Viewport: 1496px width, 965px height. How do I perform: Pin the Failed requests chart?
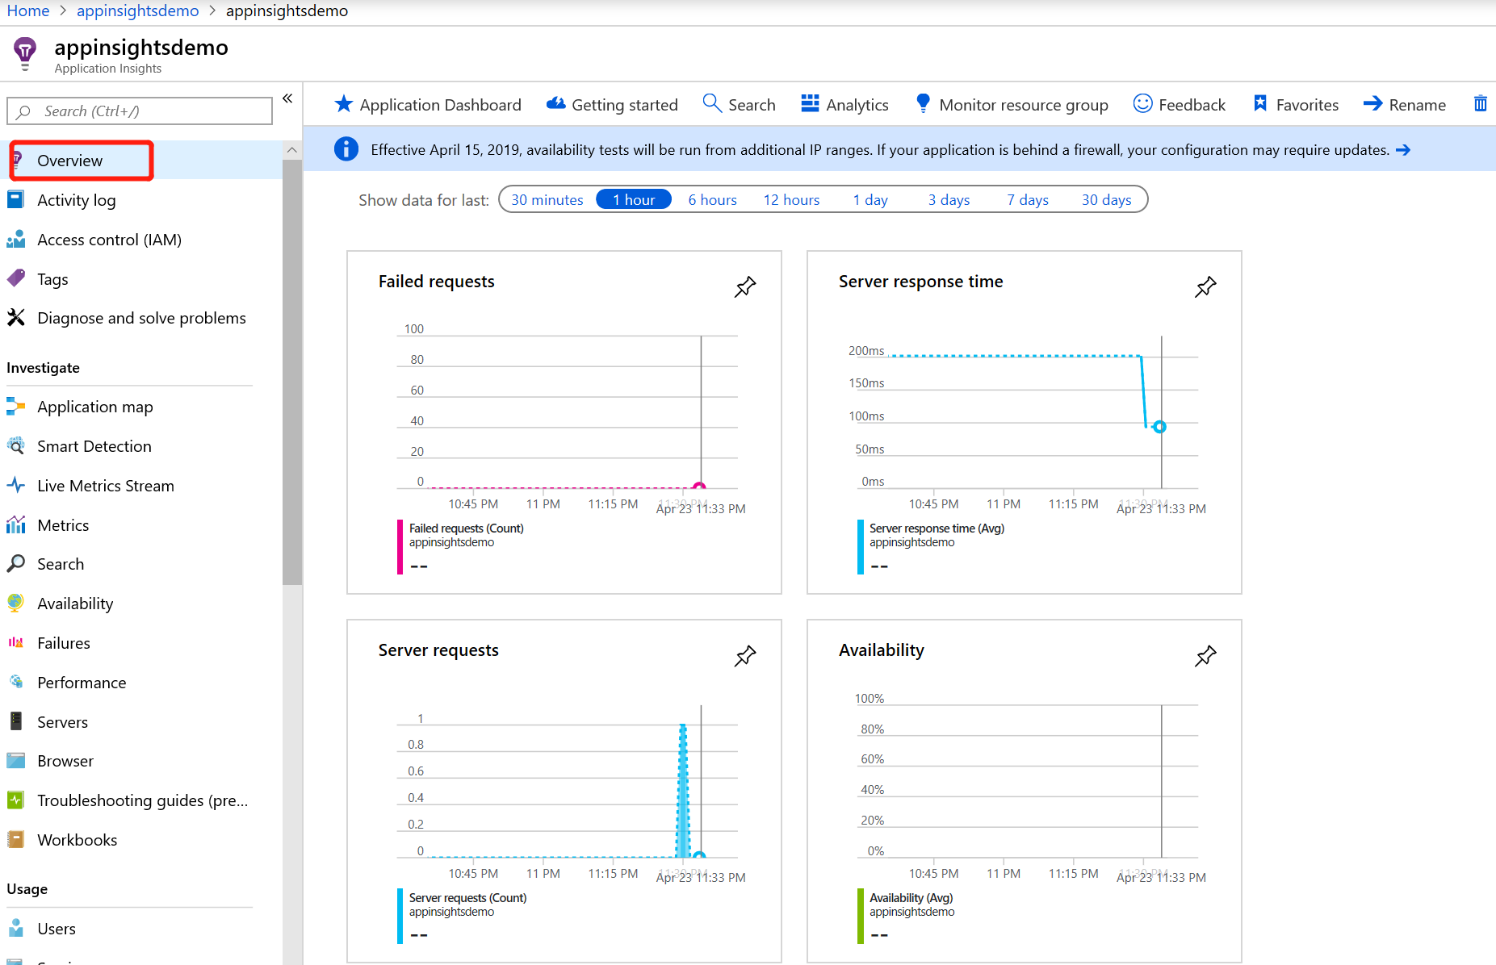744,286
